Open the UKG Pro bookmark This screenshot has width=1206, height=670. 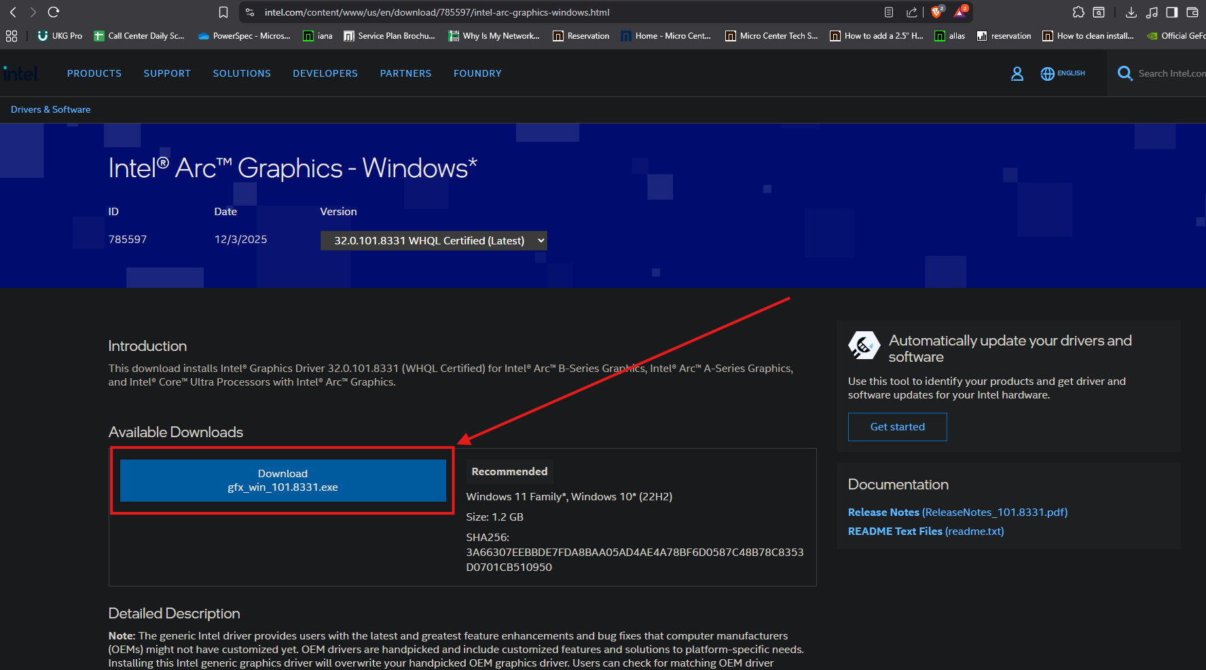60,36
